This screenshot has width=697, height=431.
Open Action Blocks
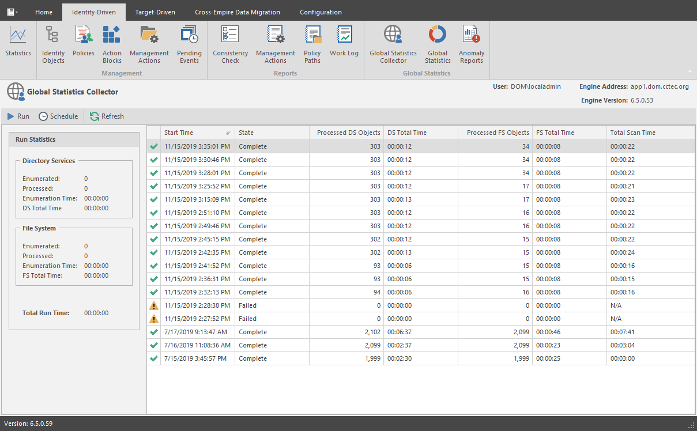112,44
